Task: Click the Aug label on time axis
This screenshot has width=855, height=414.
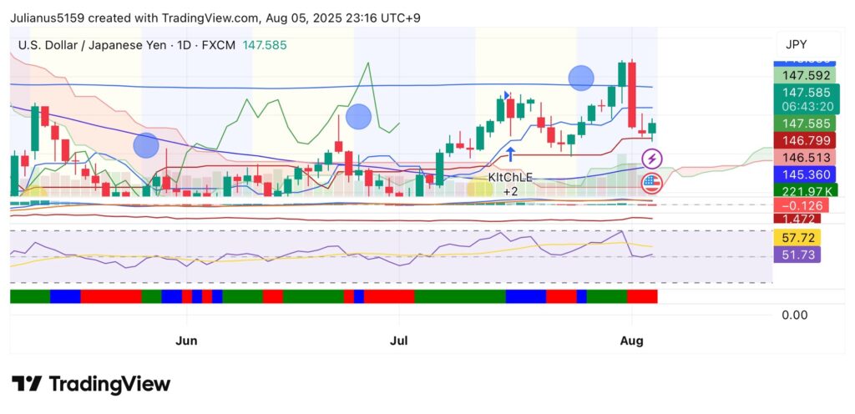Action: click(x=632, y=341)
